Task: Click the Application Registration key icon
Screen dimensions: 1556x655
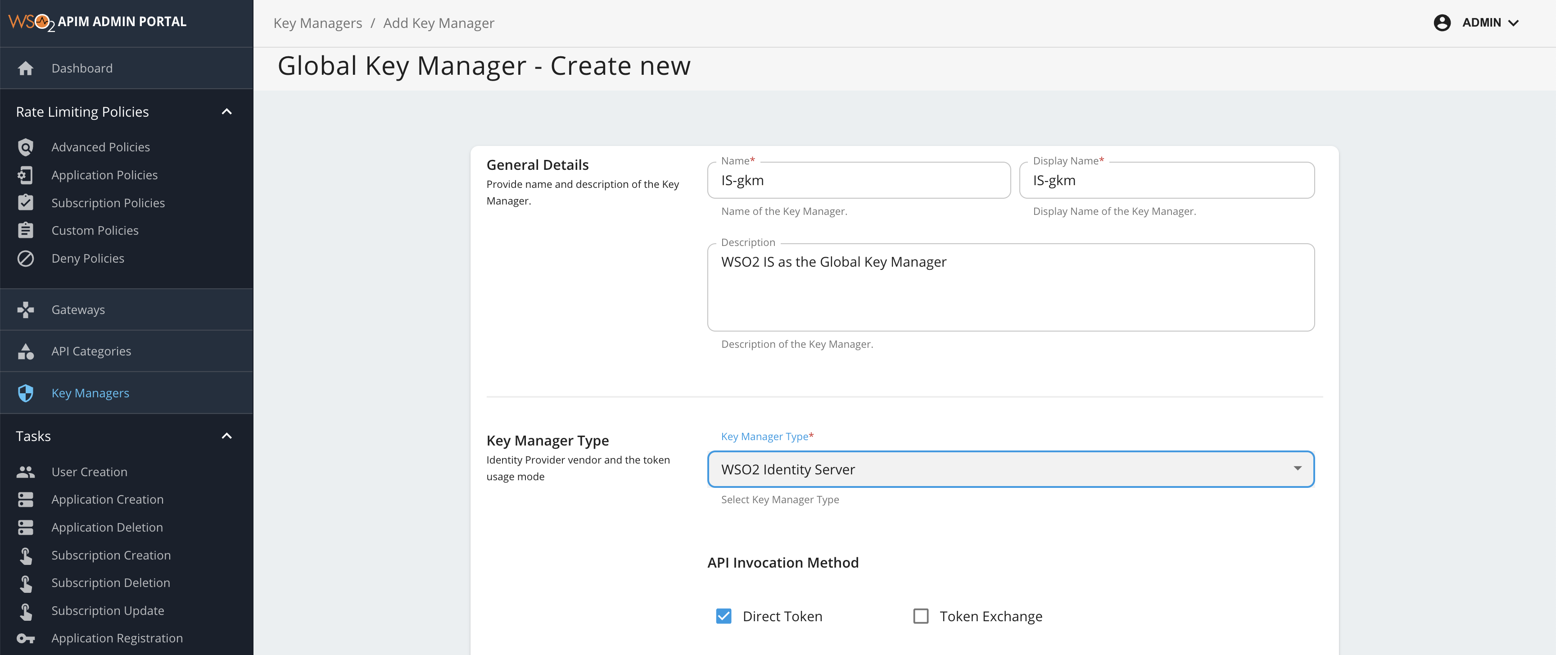Action: coord(25,638)
